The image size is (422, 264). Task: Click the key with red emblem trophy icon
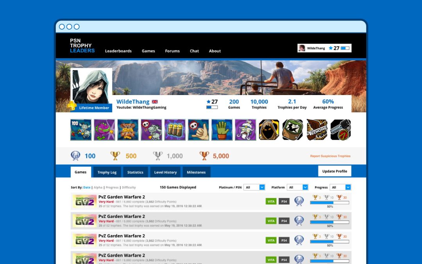tap(341, 130)
